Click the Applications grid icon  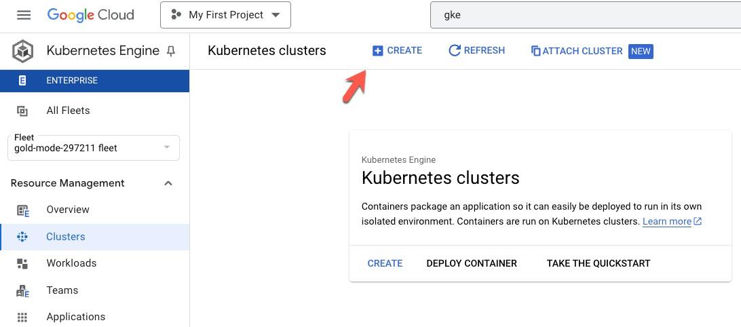tap(22, 317)
